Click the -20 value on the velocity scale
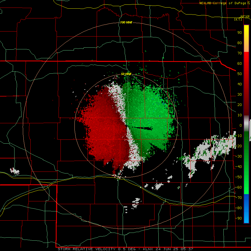 (238, 146)
